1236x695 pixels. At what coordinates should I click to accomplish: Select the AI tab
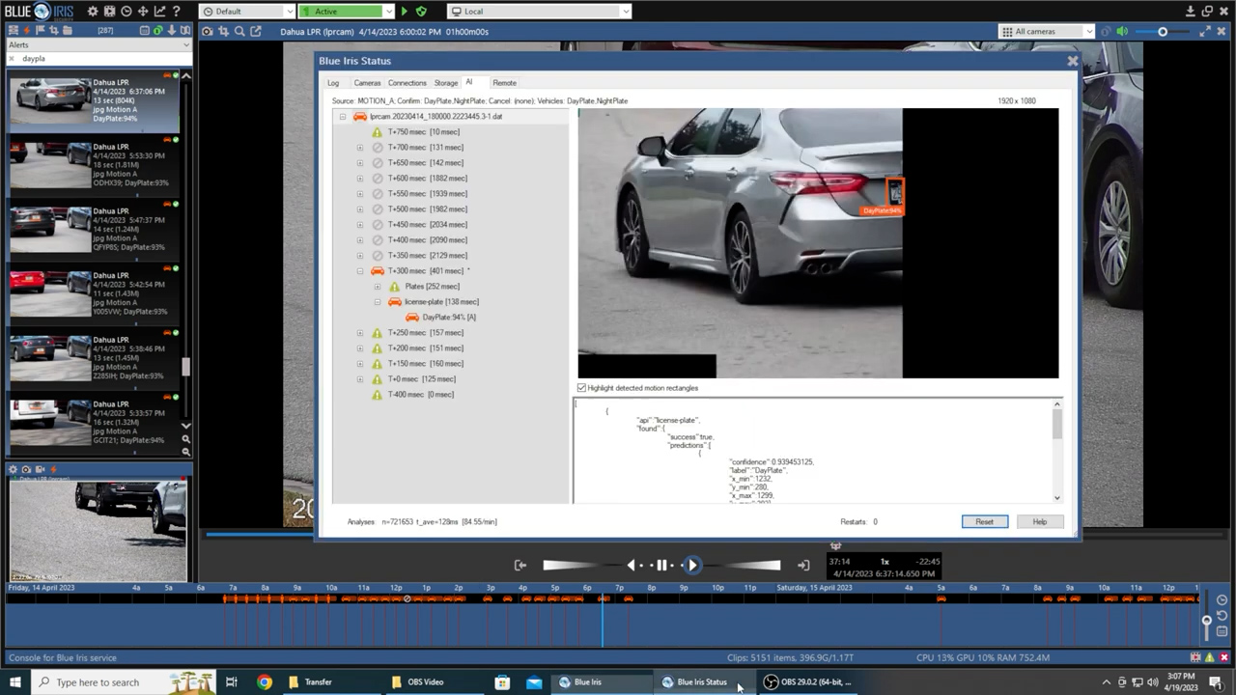pyautogui.click(x=469, y=82)
